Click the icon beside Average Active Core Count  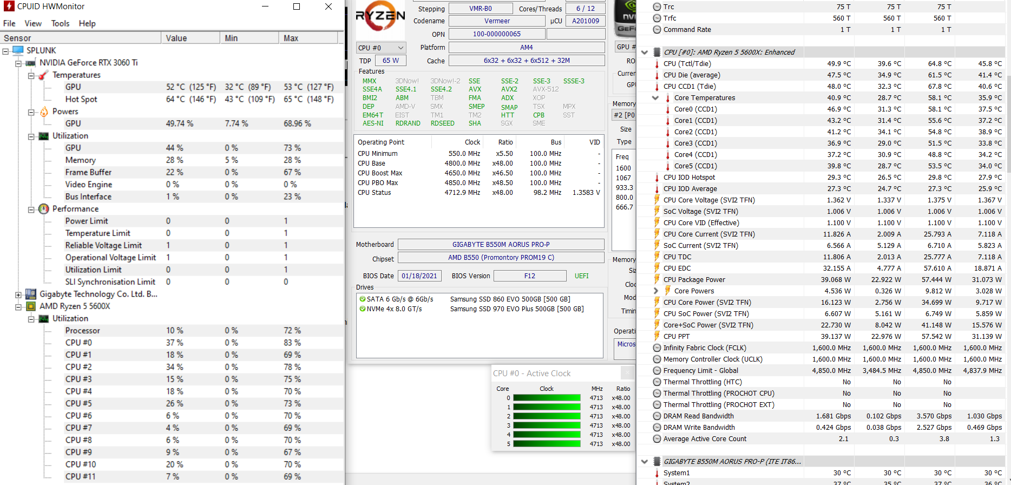pyautogui.click(x=657, y=439)
